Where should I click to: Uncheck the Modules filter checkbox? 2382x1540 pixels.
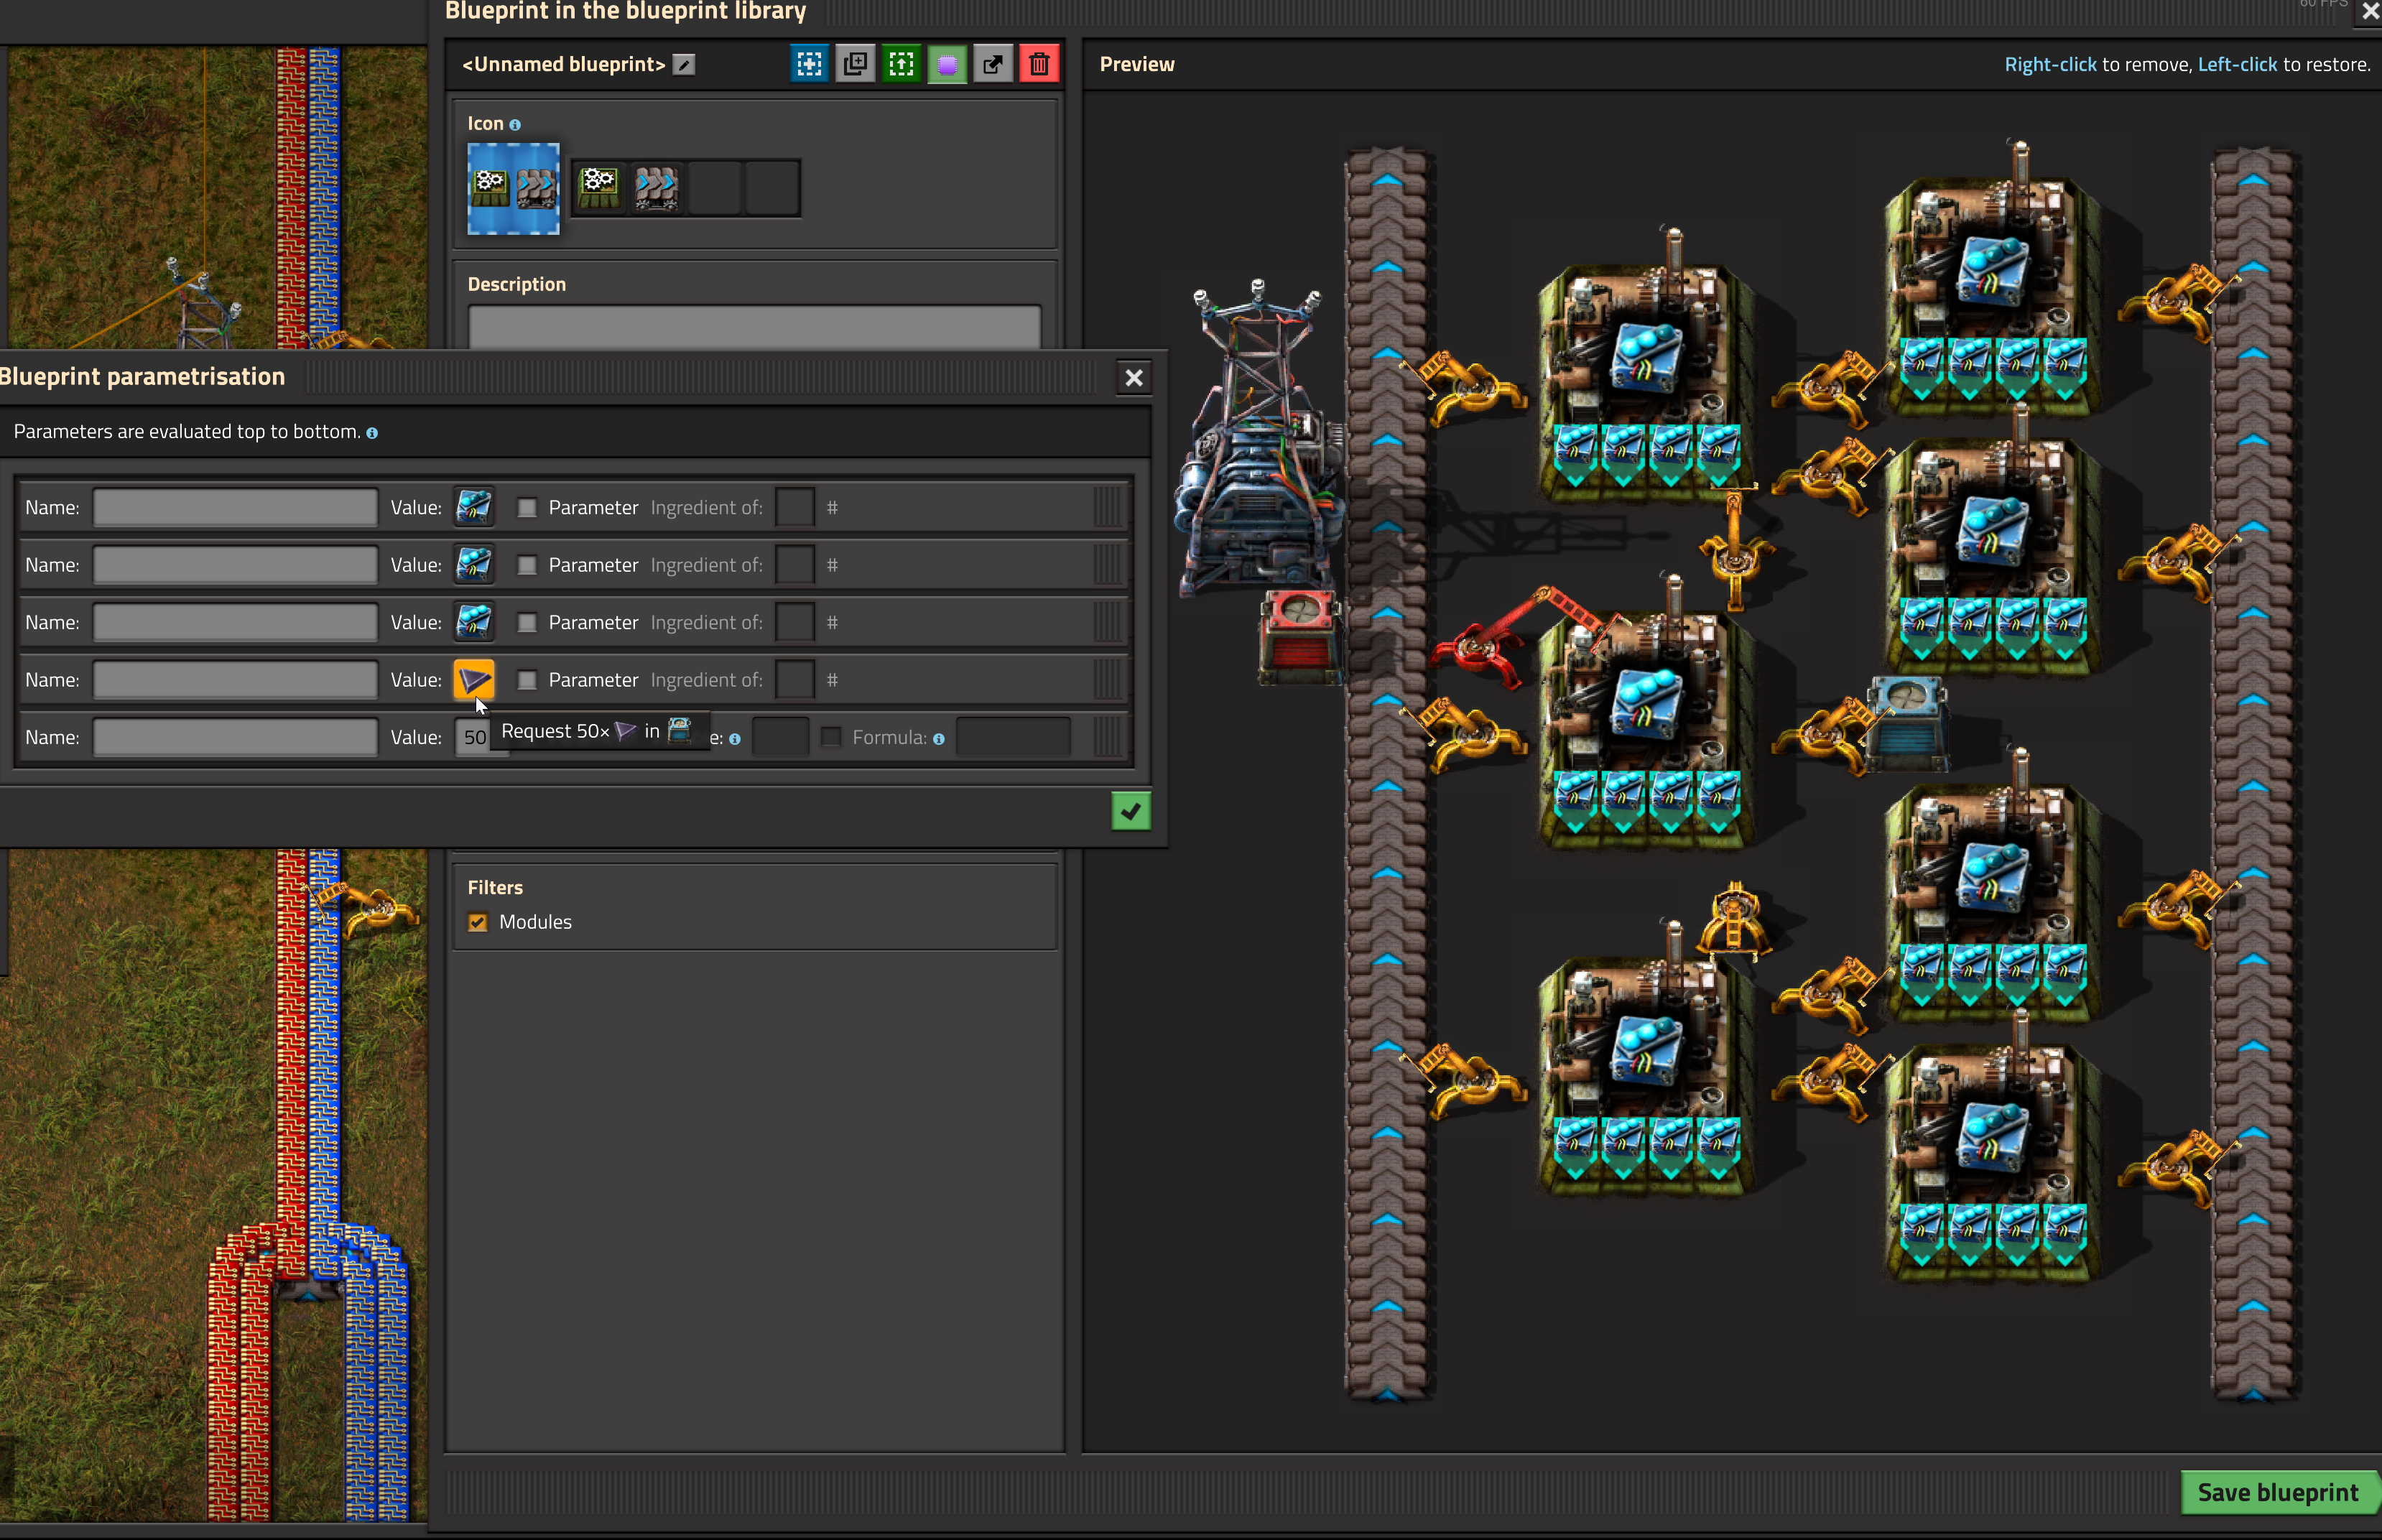[x=478, y=922]
